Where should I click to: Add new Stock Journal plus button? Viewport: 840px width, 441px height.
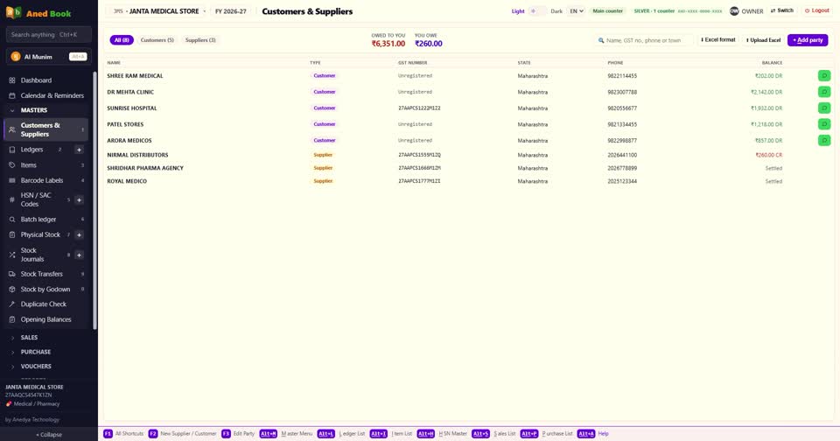pos(79,255)
